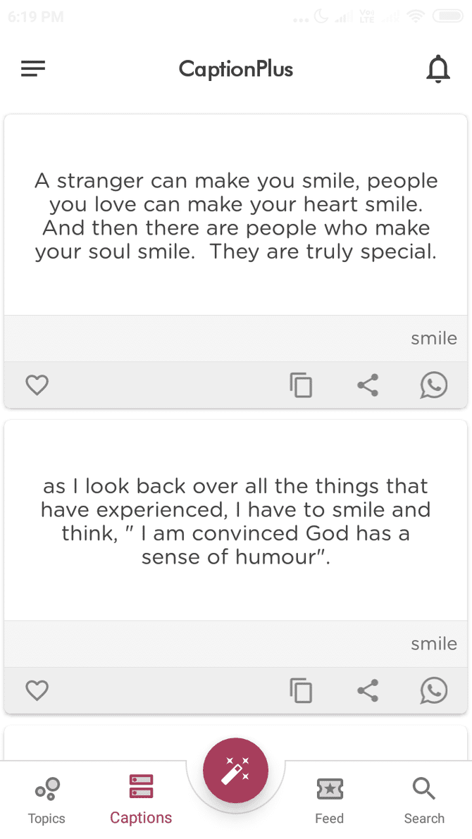Open the smile tag on the first caption

[x=433, y=338]
